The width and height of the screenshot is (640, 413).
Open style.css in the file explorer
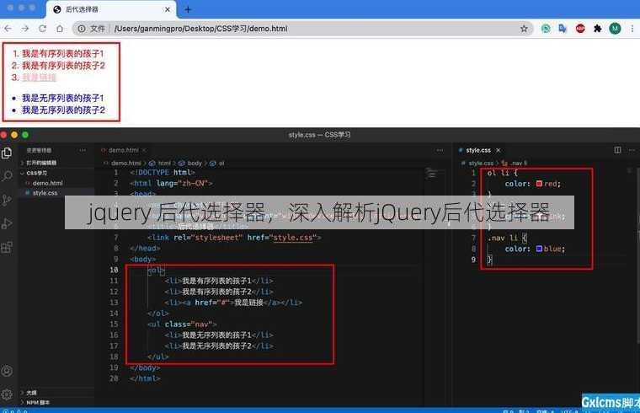(x=45, y=193)
